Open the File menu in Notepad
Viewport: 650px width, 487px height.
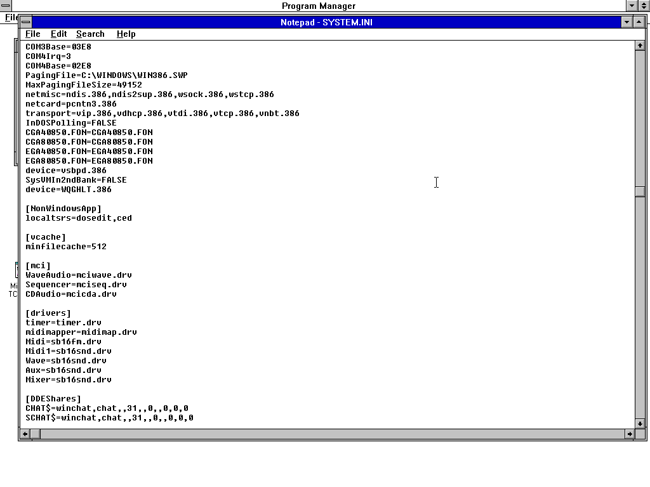[x=32, y=34]
